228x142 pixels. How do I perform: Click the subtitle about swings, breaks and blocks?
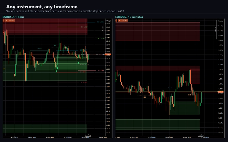click(x=65, y=11)
